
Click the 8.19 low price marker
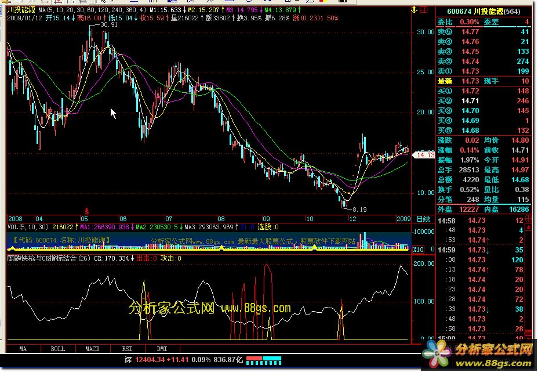tap(360, 208)
